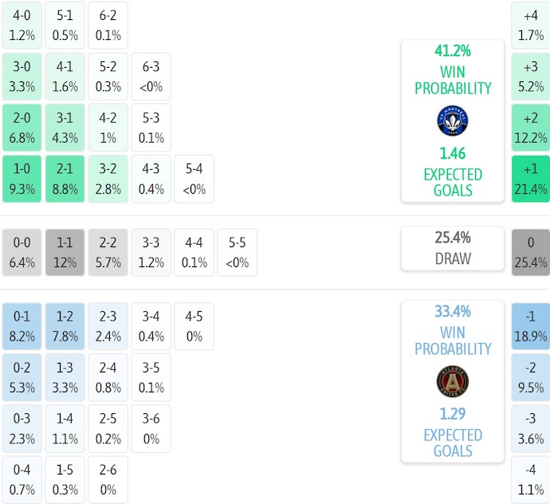Click the CF Montréal team logo

452,121
